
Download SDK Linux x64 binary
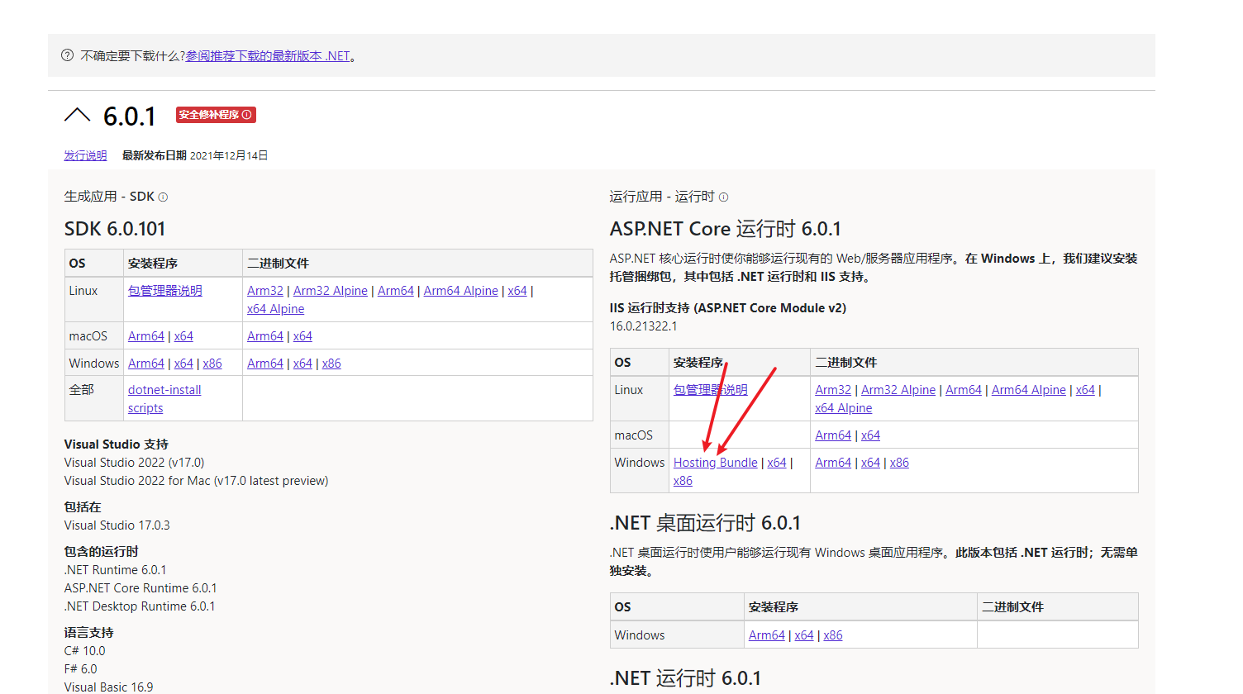coord(517,291)
